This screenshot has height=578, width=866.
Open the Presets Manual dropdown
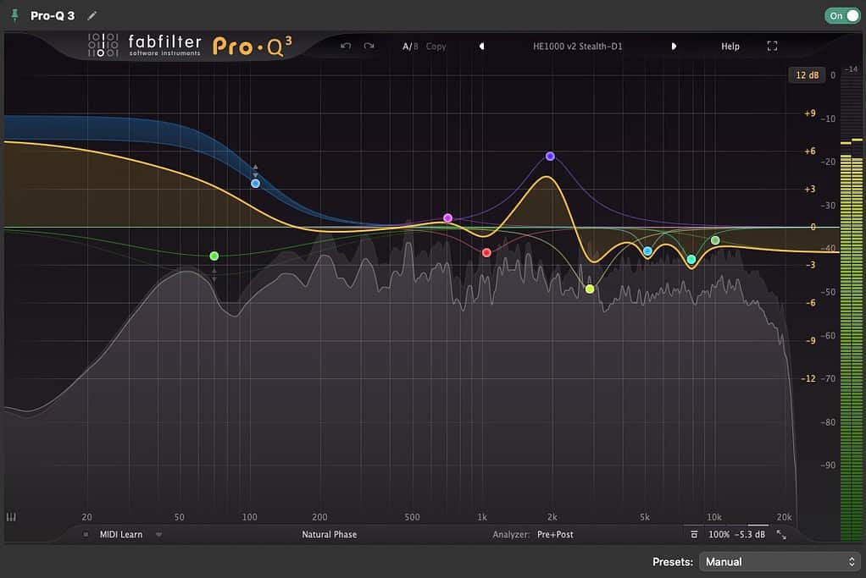click(780, 561)
